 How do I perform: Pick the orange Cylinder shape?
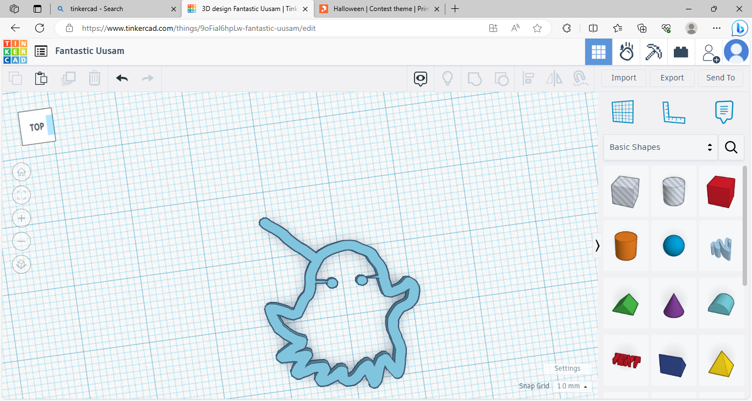[625, 246]
